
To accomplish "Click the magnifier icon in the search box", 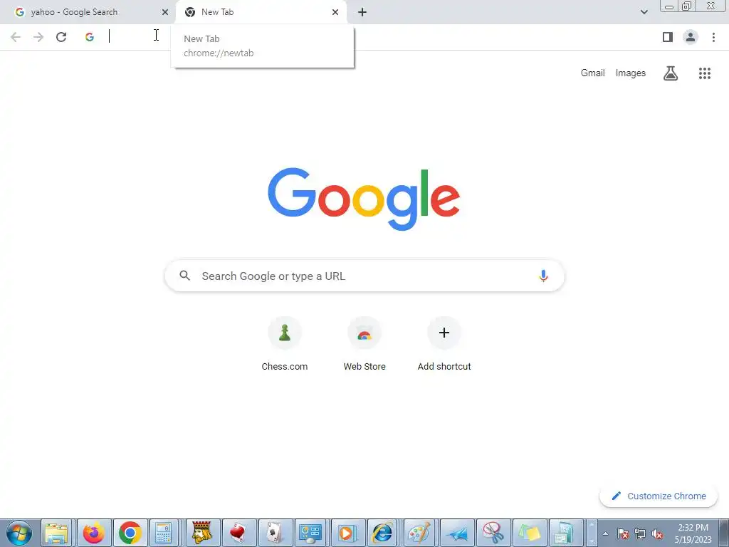I will (x=184, y=276).
